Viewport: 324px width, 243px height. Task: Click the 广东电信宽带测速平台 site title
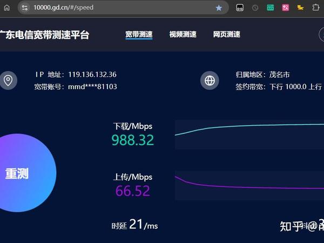(44, 35)
